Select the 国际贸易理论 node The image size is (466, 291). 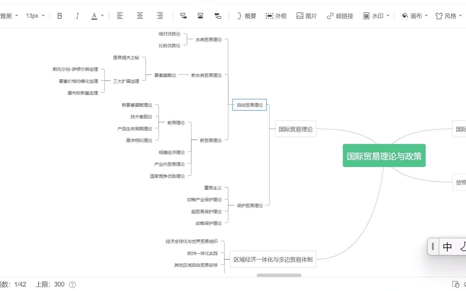coord(295,129)
